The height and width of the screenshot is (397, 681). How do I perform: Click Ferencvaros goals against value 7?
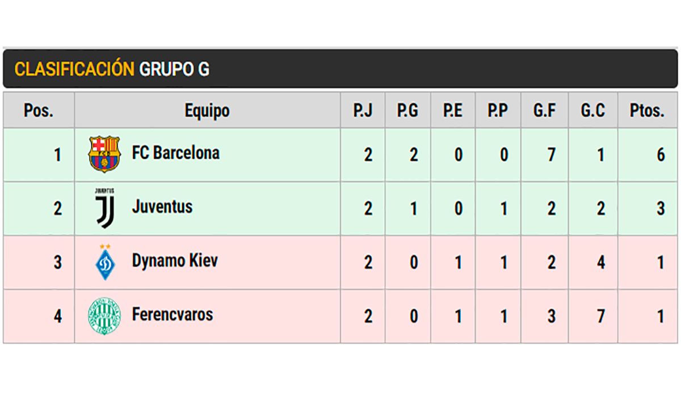[x=601, y=316]
